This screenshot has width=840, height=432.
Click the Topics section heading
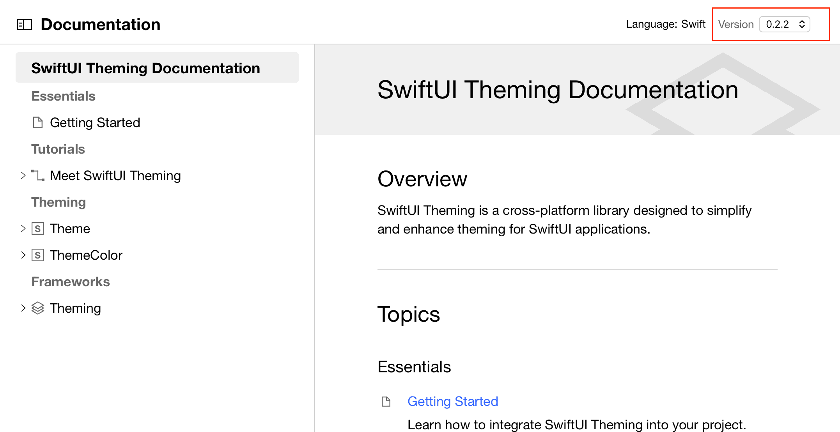click(409, 314)
